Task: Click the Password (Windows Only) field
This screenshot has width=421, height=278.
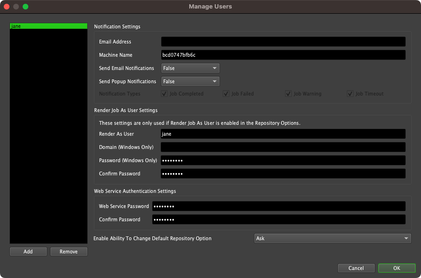Action: pyautogui.click(x=283, y=160)
